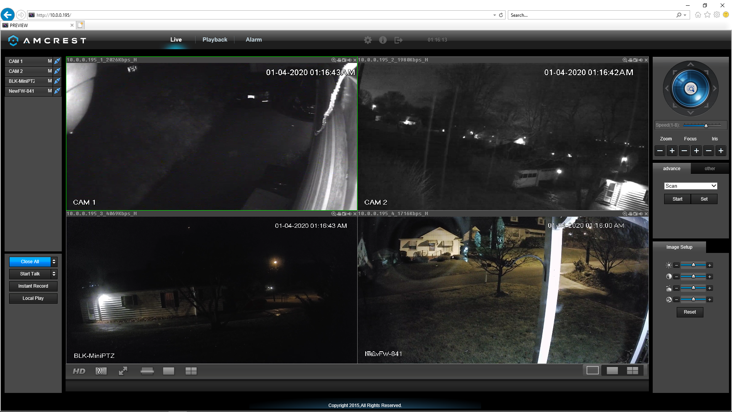Increase zoom with Zoom plus button
This screenshot has width=732, height=412.
point(672,151)
